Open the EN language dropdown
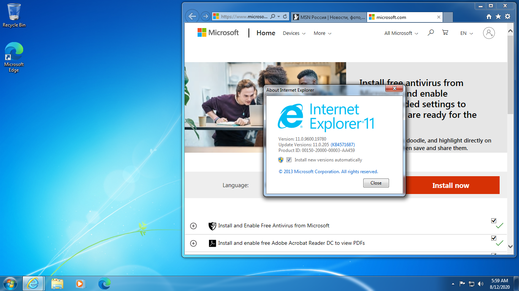The width and height of the screenshot is (519, 291). tap(467, 33)
